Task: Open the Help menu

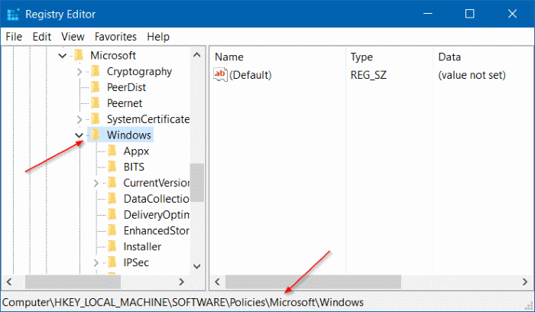Action: click(158, 37)
